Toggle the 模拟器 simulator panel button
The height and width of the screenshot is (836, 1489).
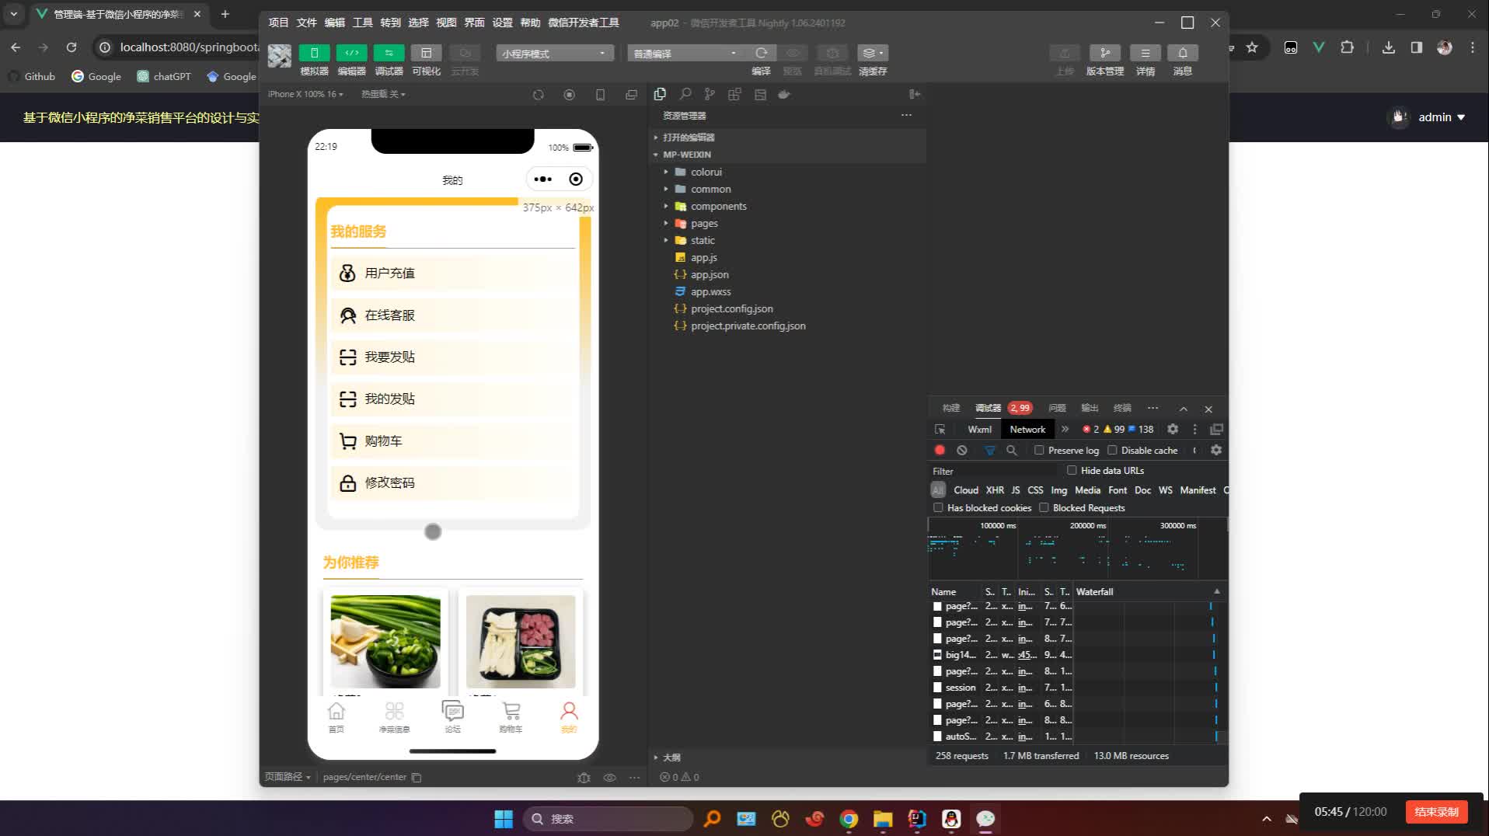point(314,53)
